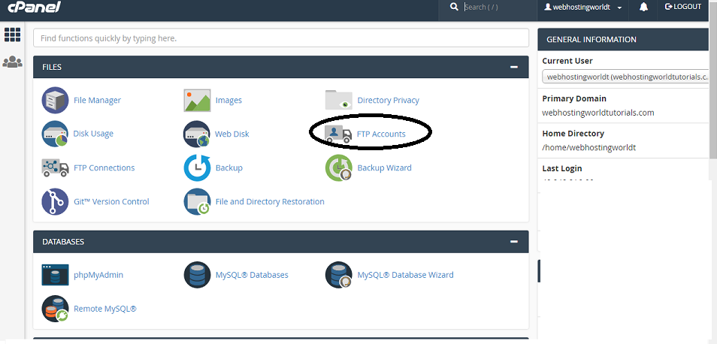This screenshot has width=717, height=344.
Task: Open the MySQL Databases icon
Action: [197, 275]
